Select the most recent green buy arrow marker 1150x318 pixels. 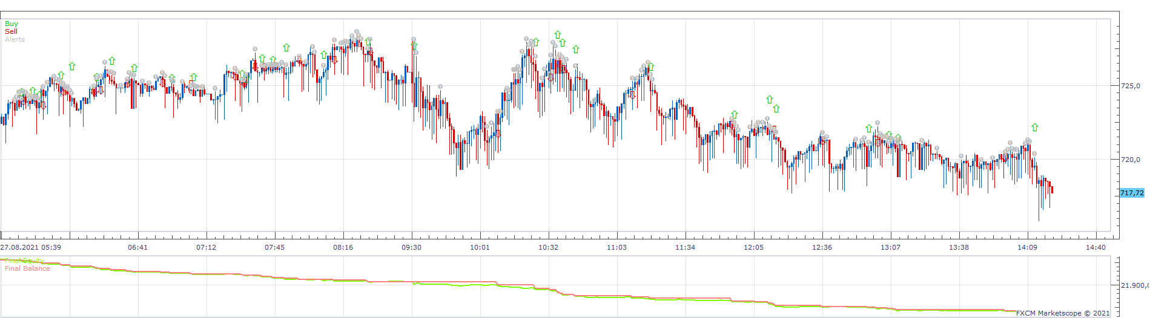click(x=1035, y=128)
